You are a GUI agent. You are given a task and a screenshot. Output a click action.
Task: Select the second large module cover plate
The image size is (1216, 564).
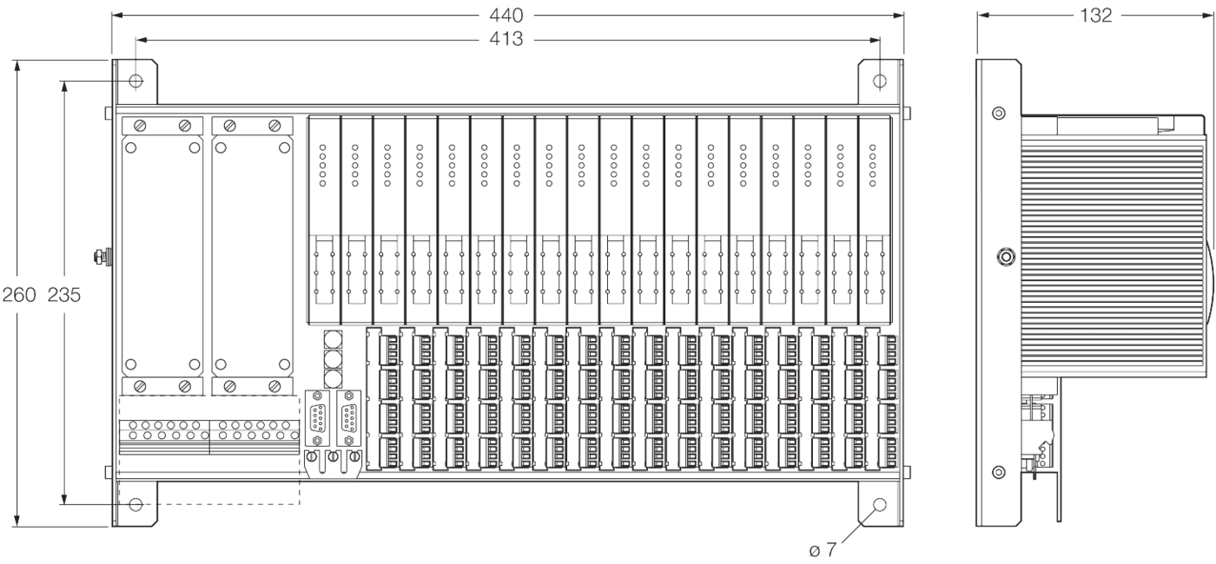click(x=251, y=256)
